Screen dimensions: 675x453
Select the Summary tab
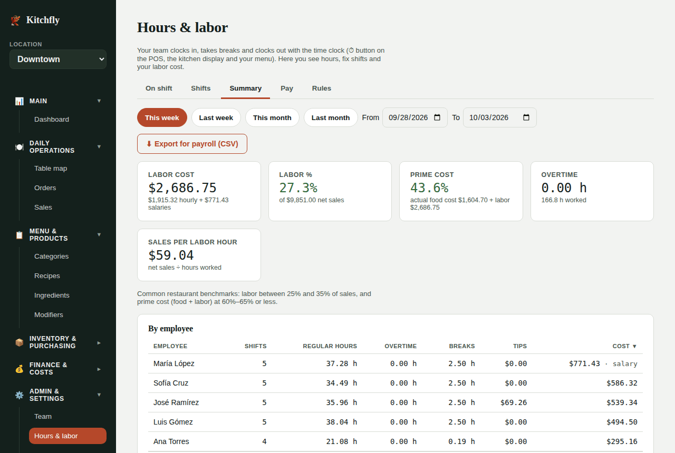click(x=246, y=88)
